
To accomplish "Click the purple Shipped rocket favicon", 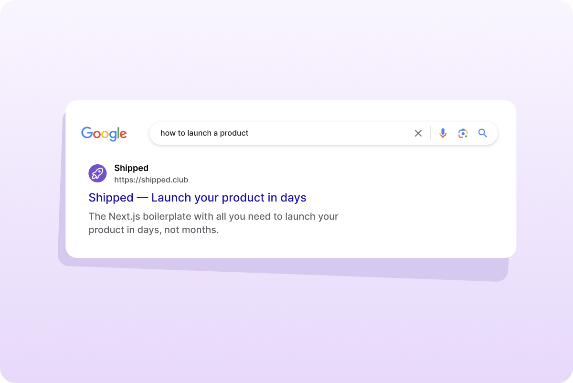I will [x=97, y=173].
